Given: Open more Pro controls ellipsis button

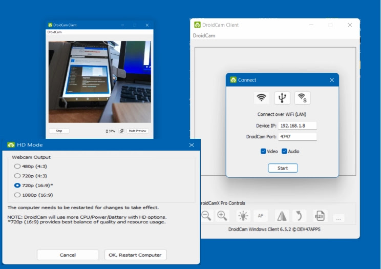Looking at the screenshot, I should tap(338, 218).
